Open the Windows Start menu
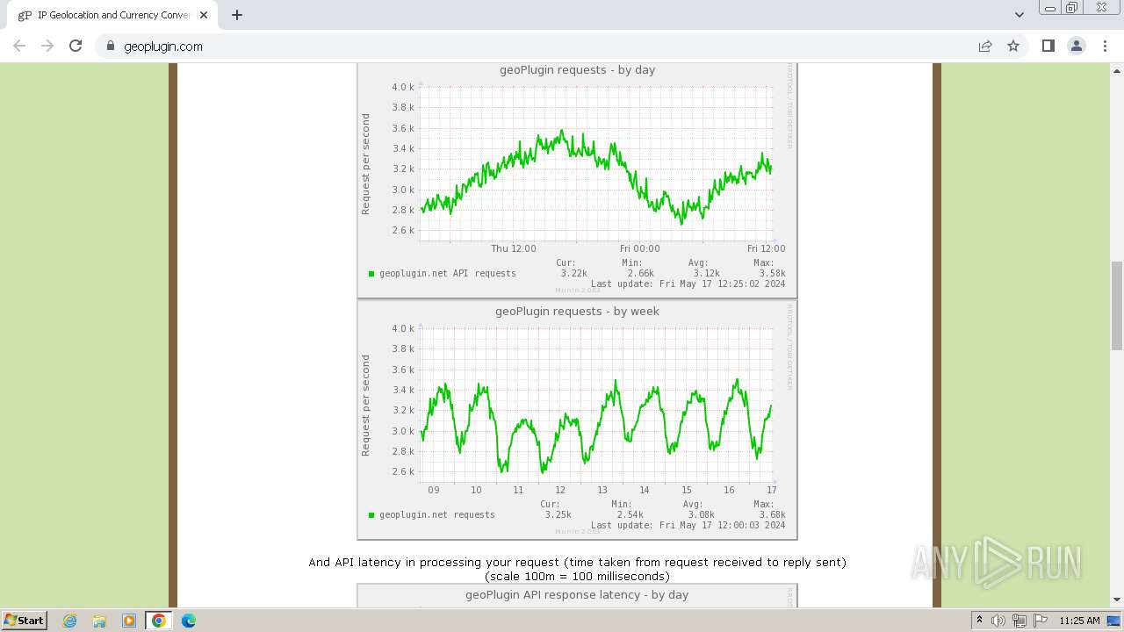1124x632 pixels. [24, 620]
